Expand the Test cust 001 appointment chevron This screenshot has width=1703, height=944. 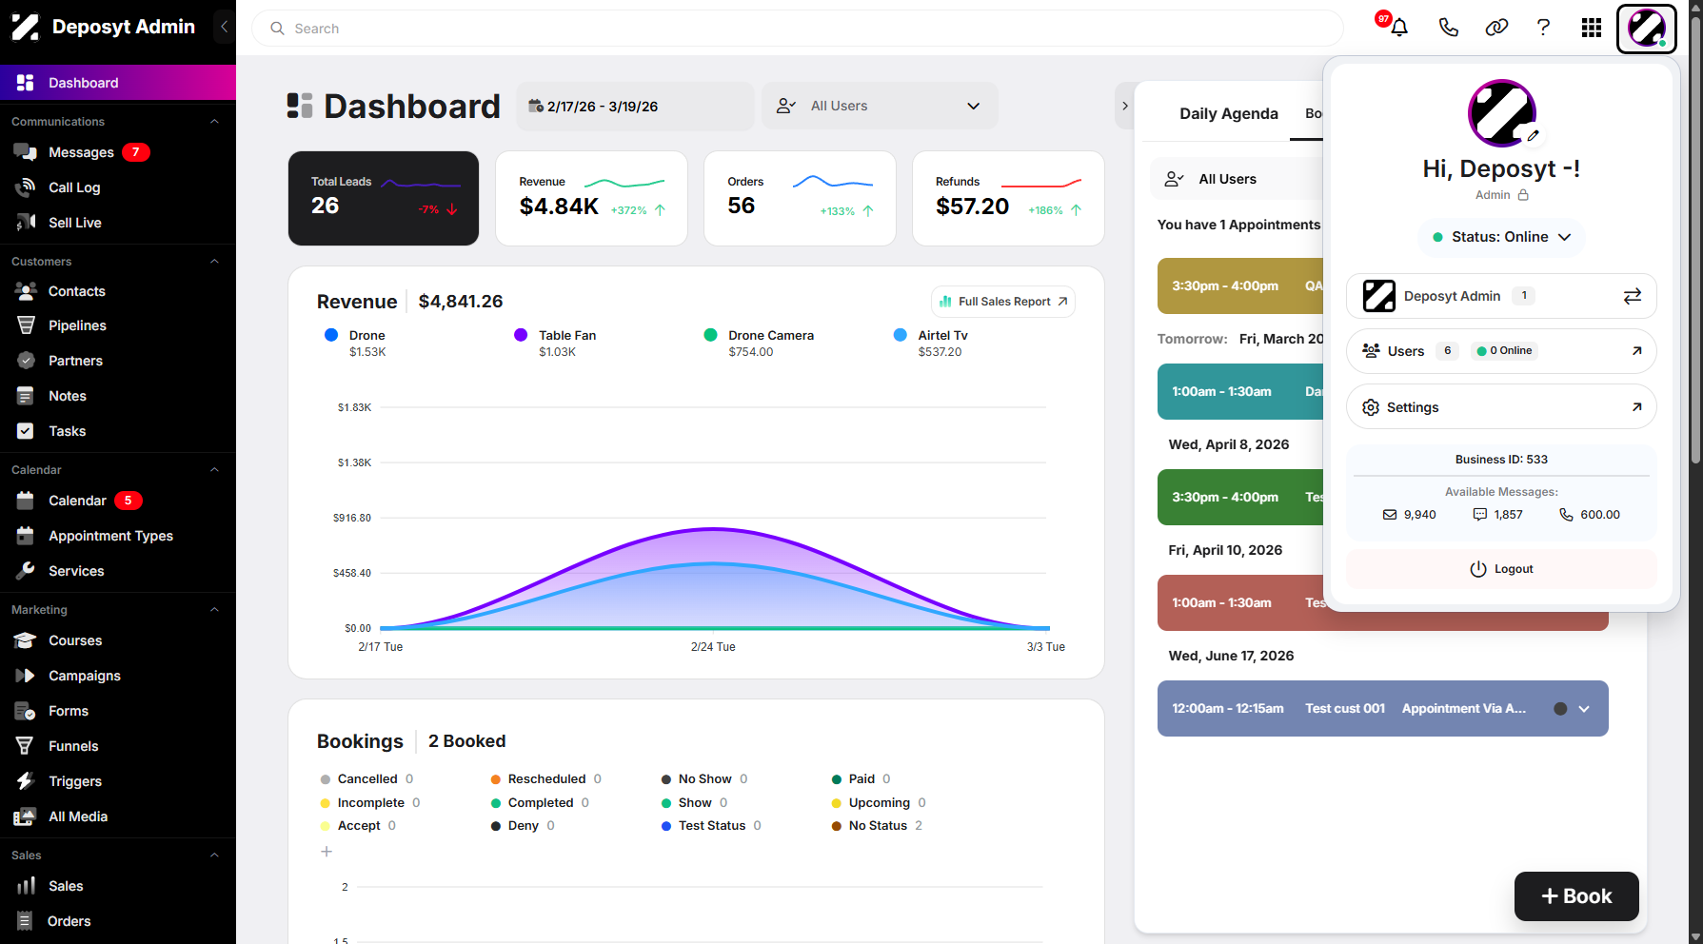[1584, 709]
